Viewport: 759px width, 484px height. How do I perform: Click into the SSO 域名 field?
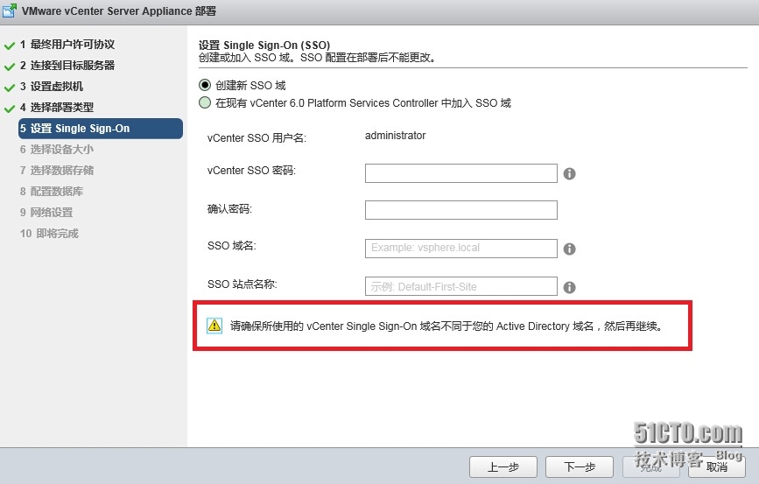click(x=460, y=249)
